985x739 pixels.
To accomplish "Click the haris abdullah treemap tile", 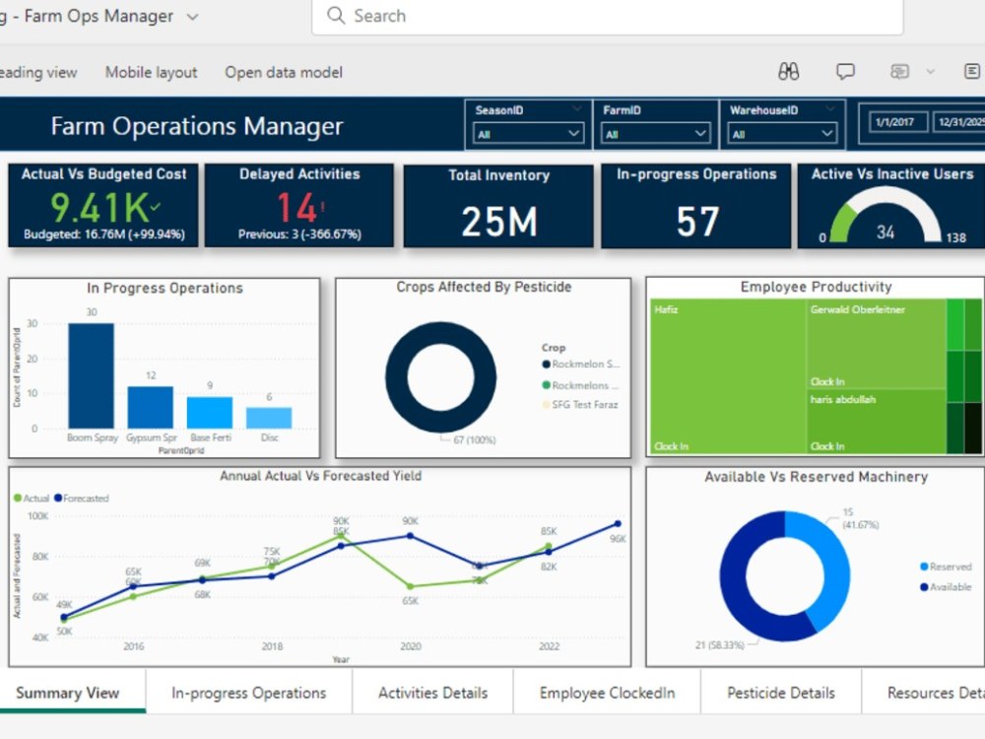I will tap(877, 422).
